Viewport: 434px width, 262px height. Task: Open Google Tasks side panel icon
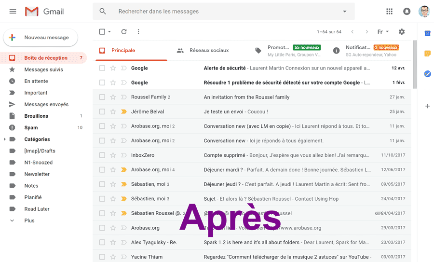click(427, 74)
